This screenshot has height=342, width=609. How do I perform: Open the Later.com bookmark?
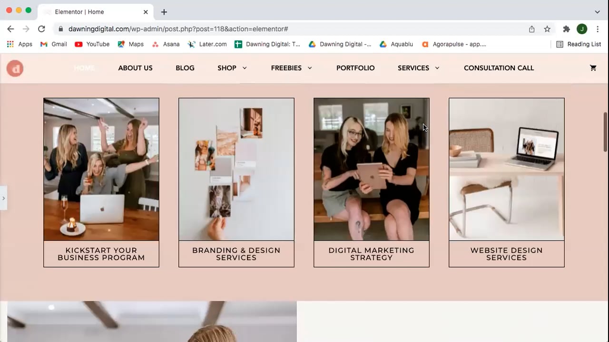click(207, 44)
